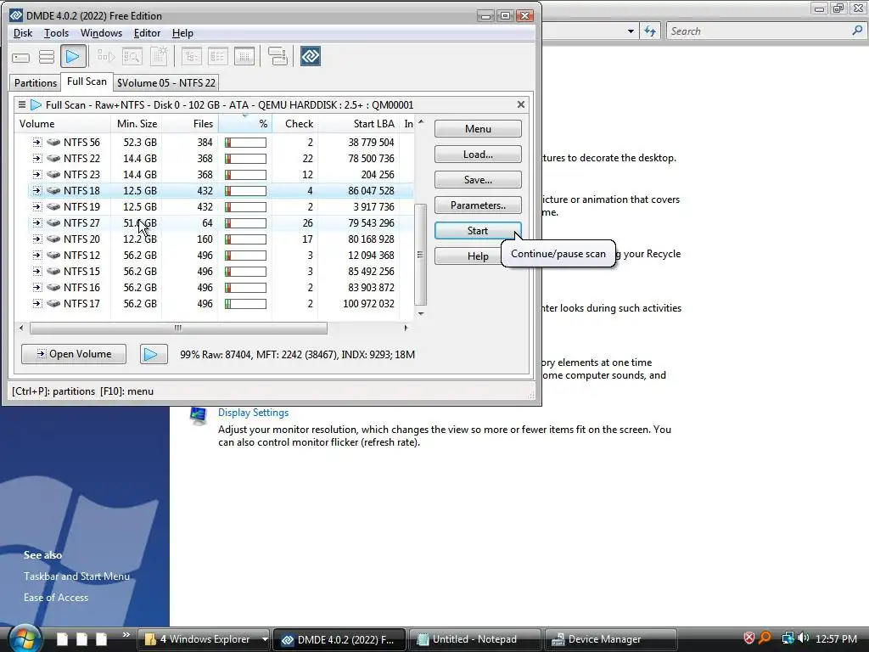The width and height of the screenshot is (869, 652).
Task: Click the Start scan button
Action: click(478, 231)
